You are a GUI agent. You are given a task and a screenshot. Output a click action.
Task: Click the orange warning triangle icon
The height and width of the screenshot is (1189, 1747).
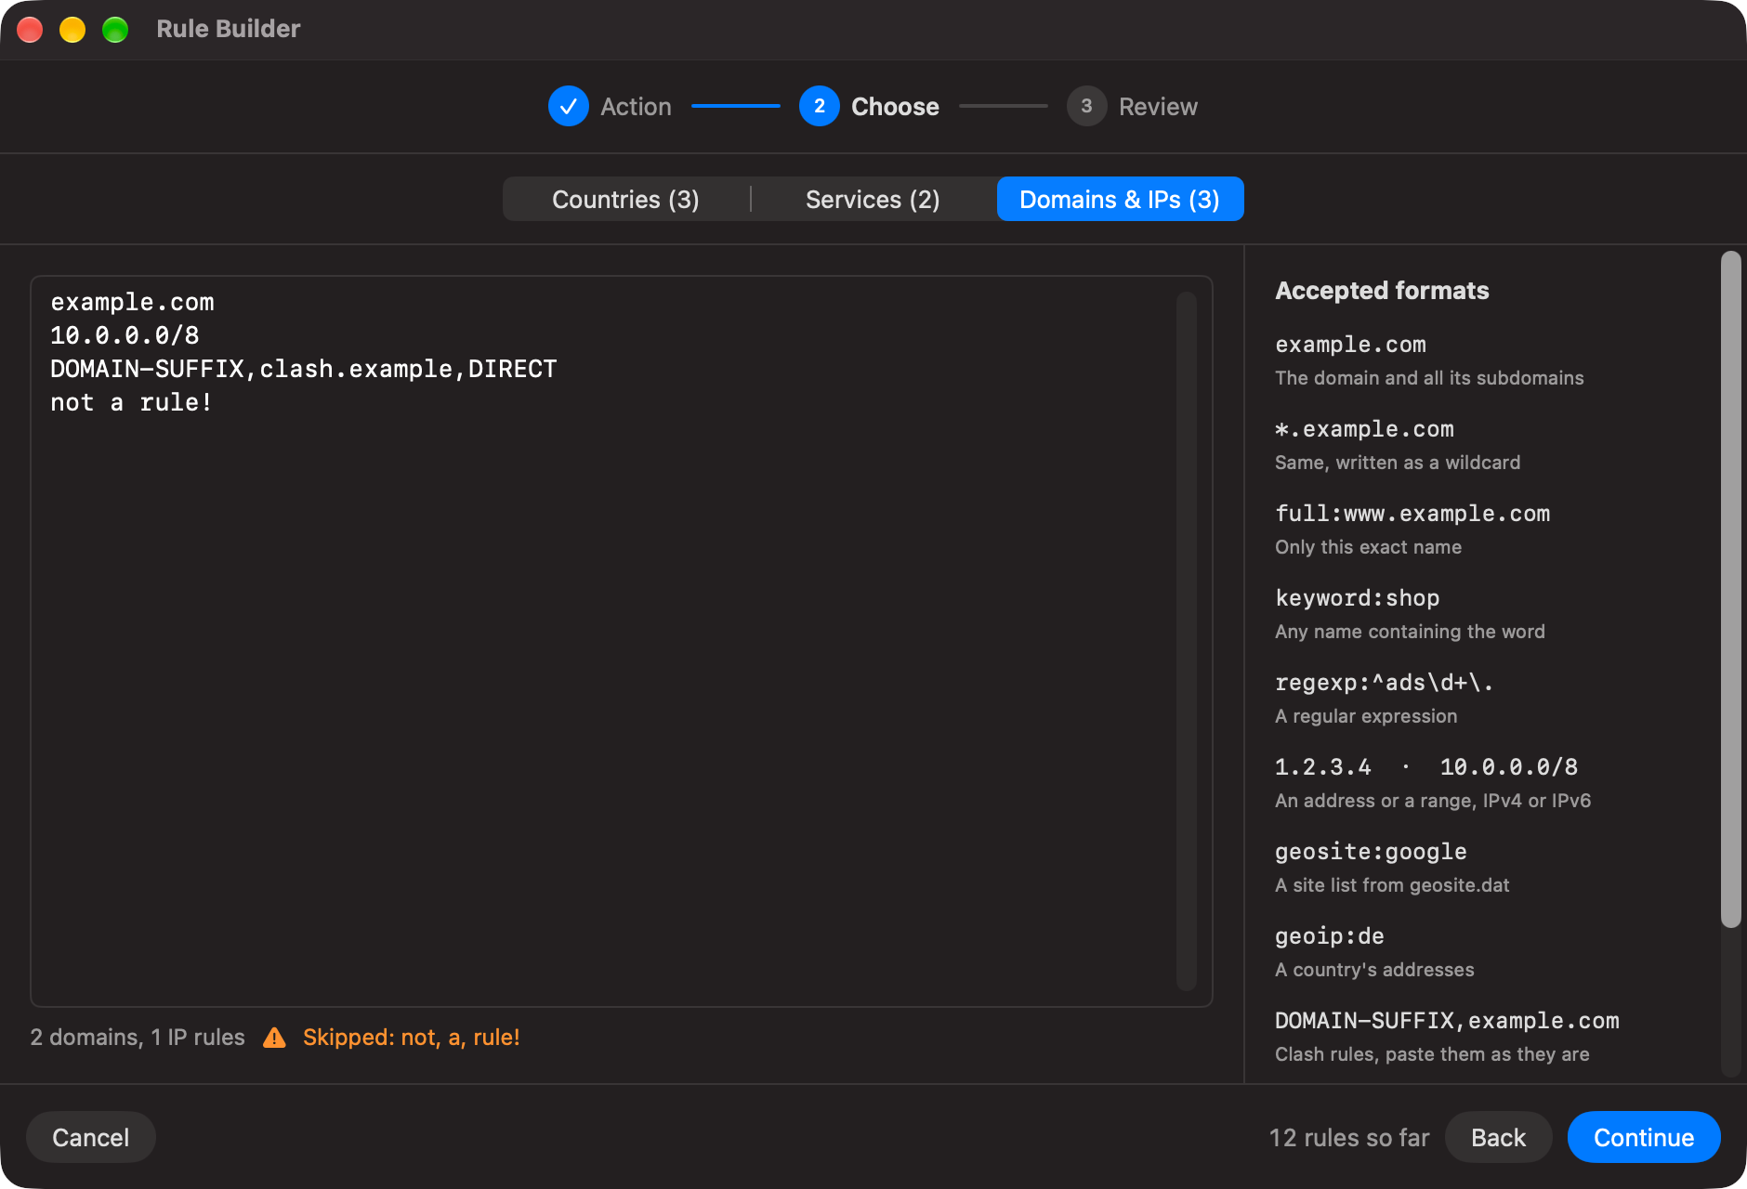point(274,1038)
